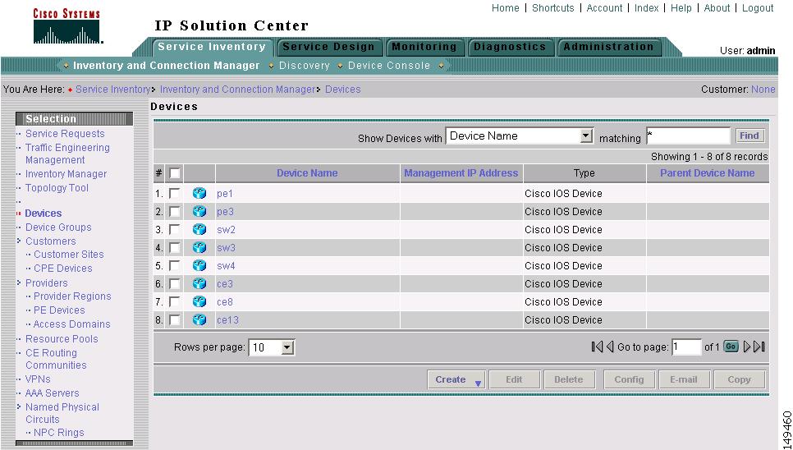Go to previous page arrow icon
The height and width of the screenshot is (450, 793).
coord(609,347)
